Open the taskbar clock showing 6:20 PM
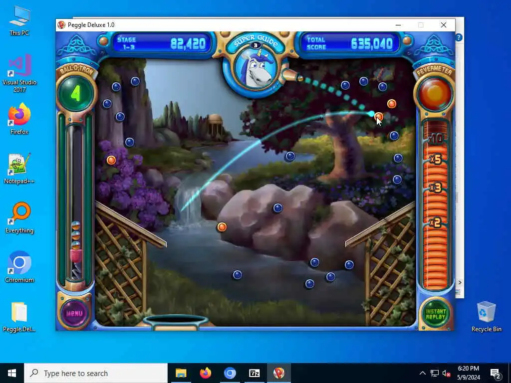 (468, 373)
